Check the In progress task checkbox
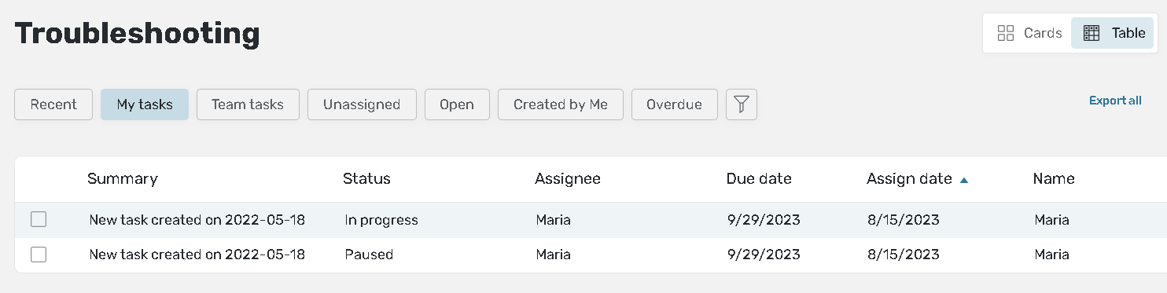1167x293 pixels. [x=39, y=220]
